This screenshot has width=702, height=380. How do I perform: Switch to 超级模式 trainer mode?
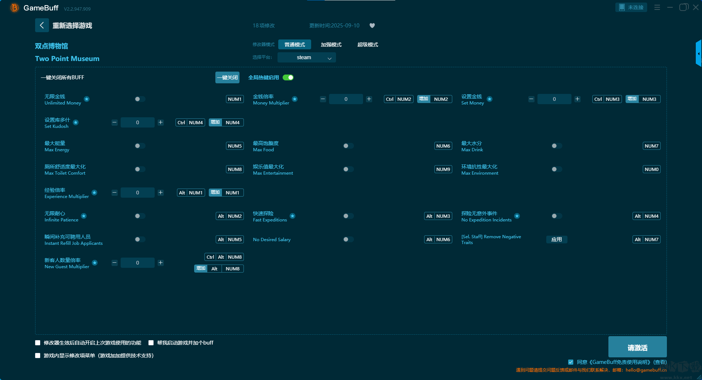[368, 45]
